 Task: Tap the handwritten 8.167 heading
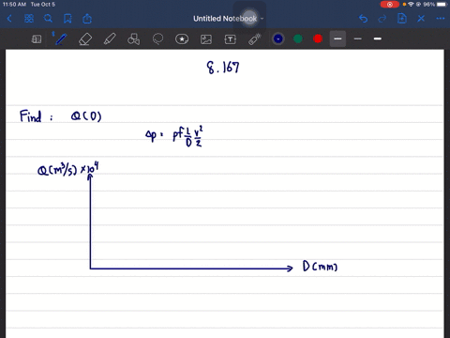pyautogui.click(x=223, y=68)
